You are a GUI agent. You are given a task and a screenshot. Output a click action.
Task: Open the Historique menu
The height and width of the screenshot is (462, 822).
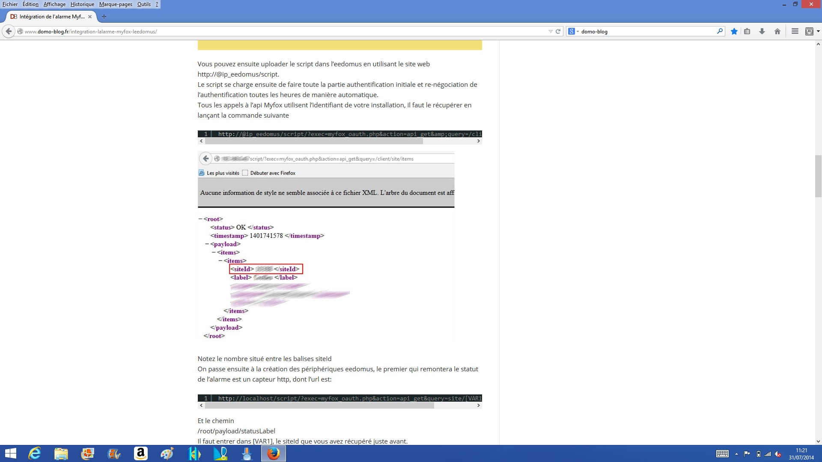coord(82,4)
